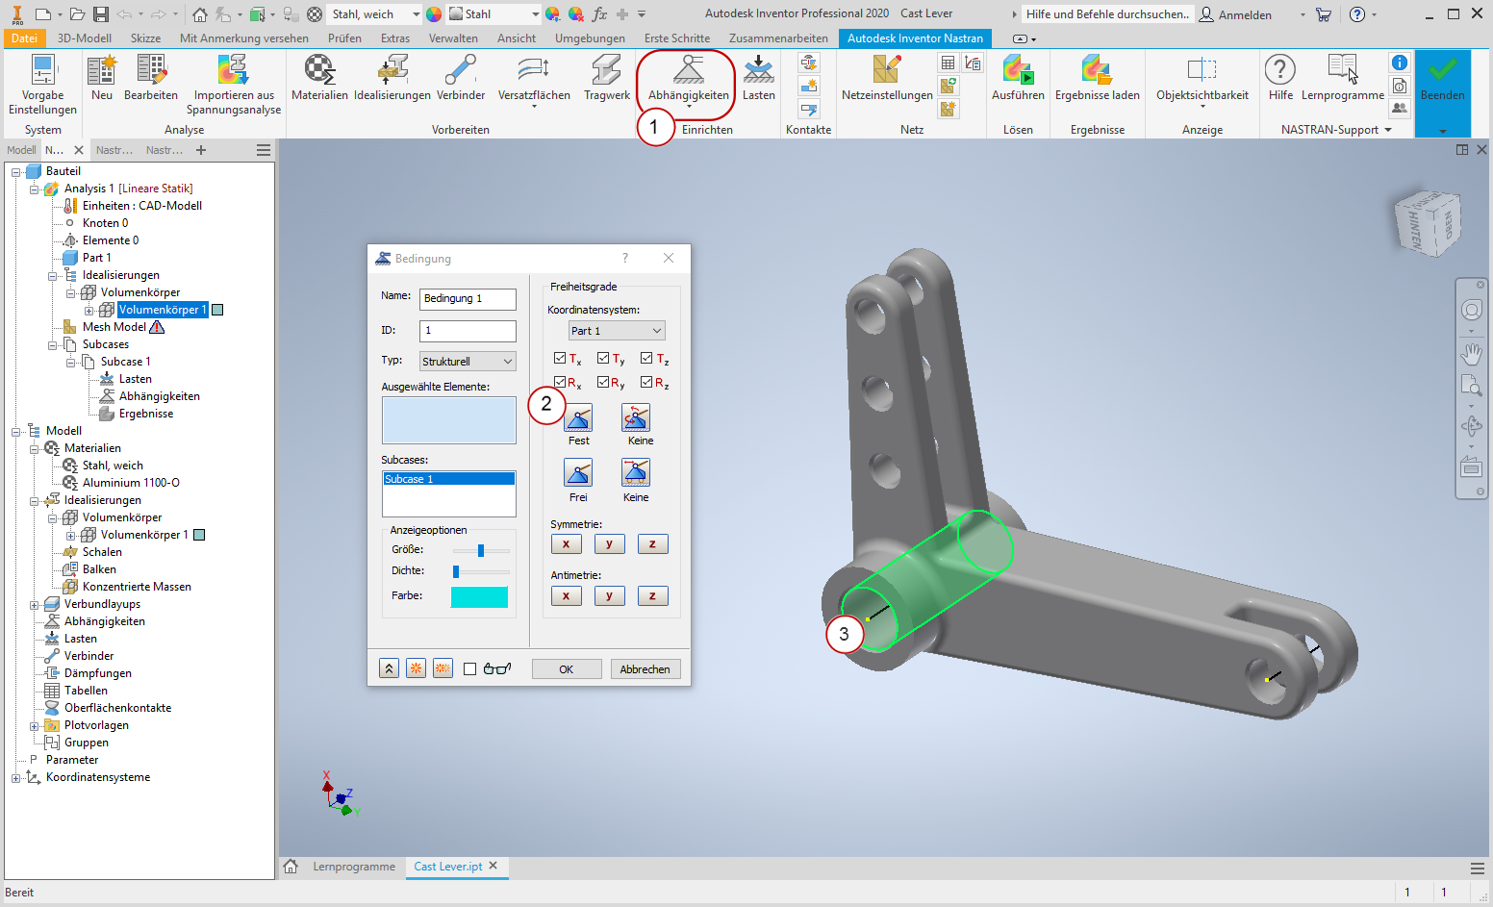Image resolution: width=1493 pixels, height=907 pixels.
Task: Expand the Koordinatensysteme tree node
Action: (x=15, y=777)
